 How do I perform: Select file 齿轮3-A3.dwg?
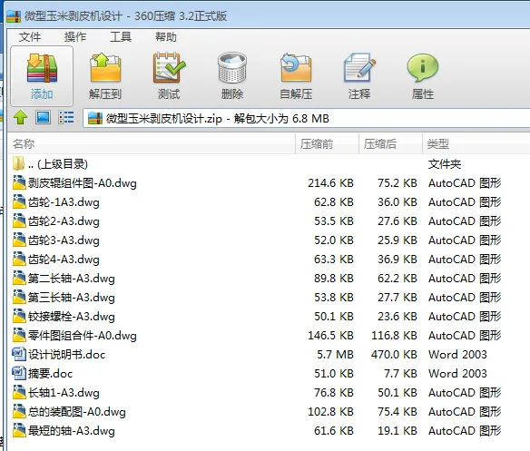269,240
